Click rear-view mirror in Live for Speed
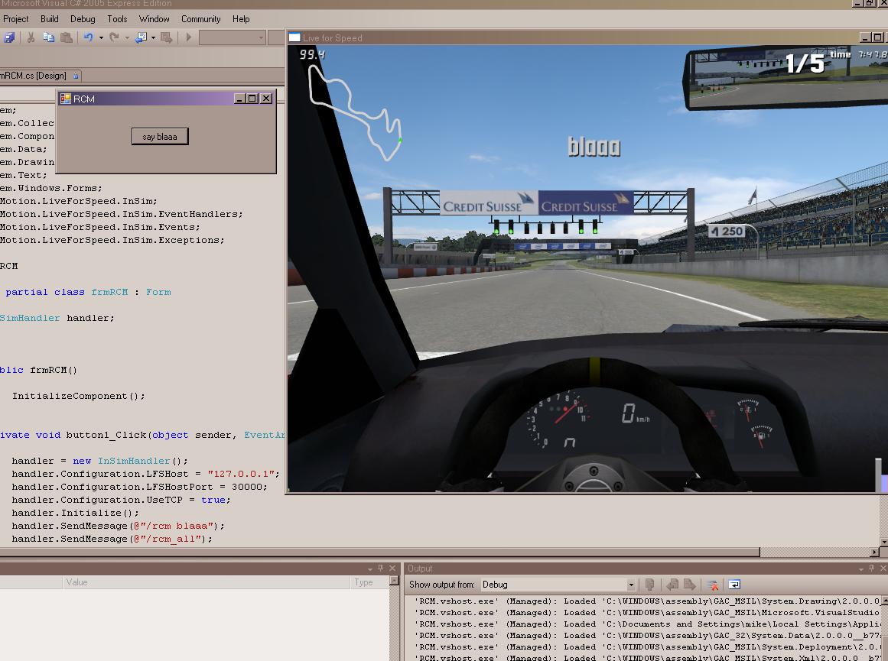This screenshot has width=888, height=661. coord(787,77)
